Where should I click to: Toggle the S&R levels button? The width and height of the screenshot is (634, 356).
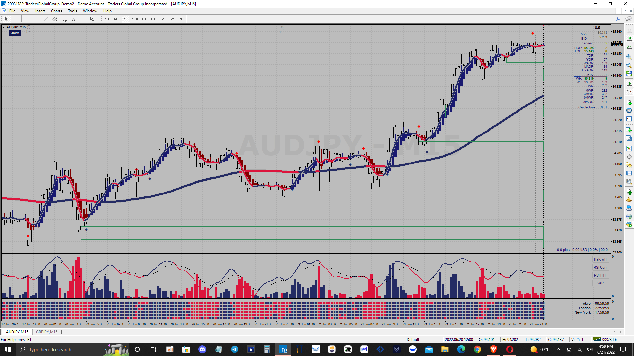pyautogui.click(x=600, y=283)
